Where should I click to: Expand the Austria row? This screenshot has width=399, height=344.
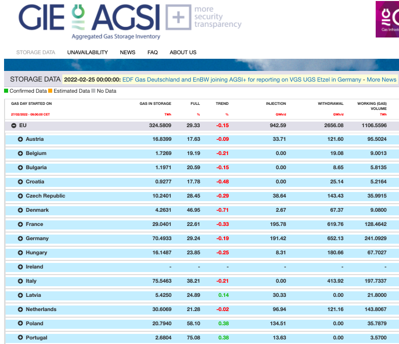pyautogui.click(x=20, y=139)
